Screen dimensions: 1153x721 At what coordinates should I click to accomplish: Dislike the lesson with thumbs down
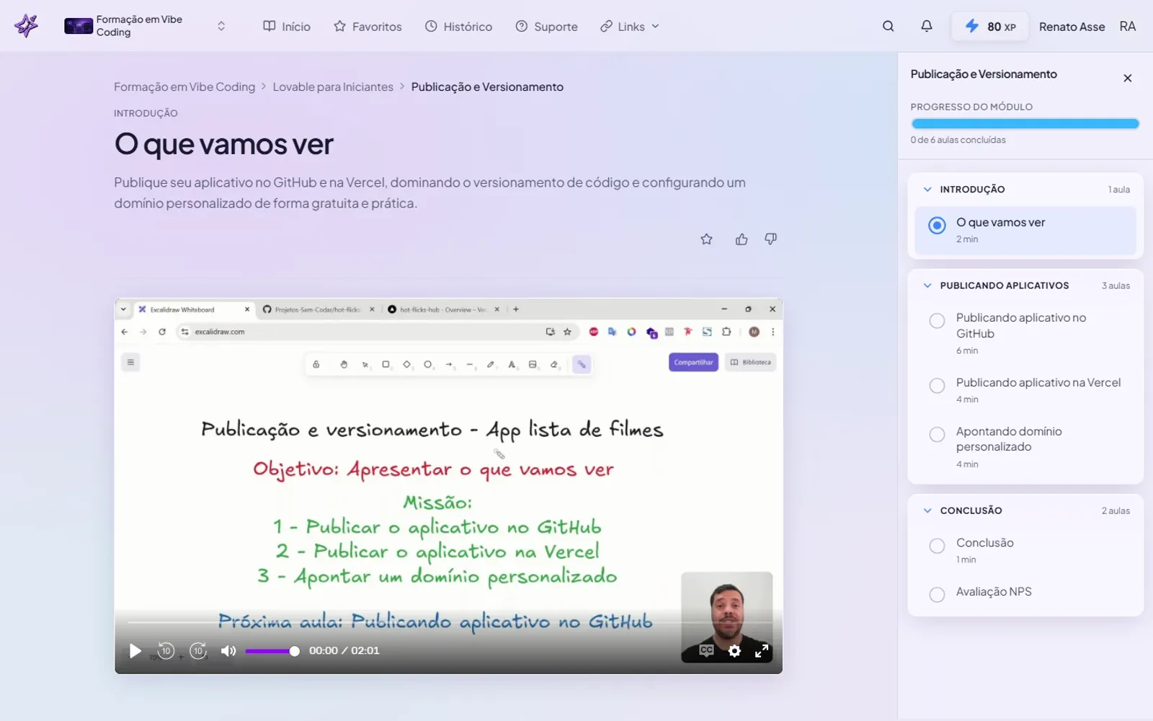[770, 239]
